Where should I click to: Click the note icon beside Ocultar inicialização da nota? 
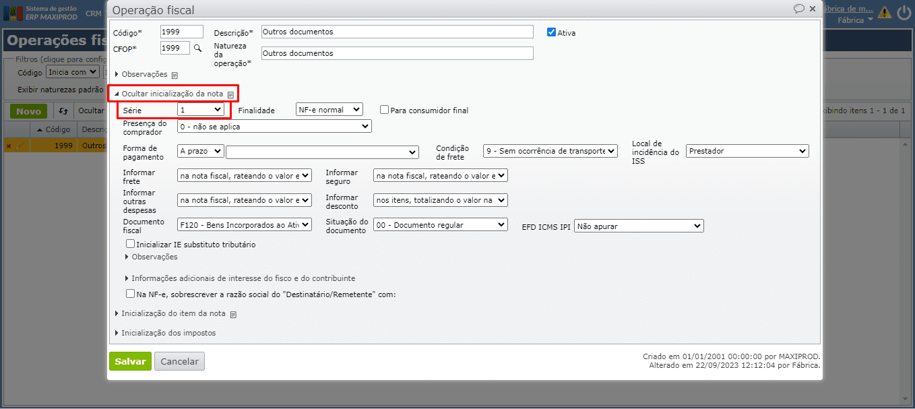(230, 95)
